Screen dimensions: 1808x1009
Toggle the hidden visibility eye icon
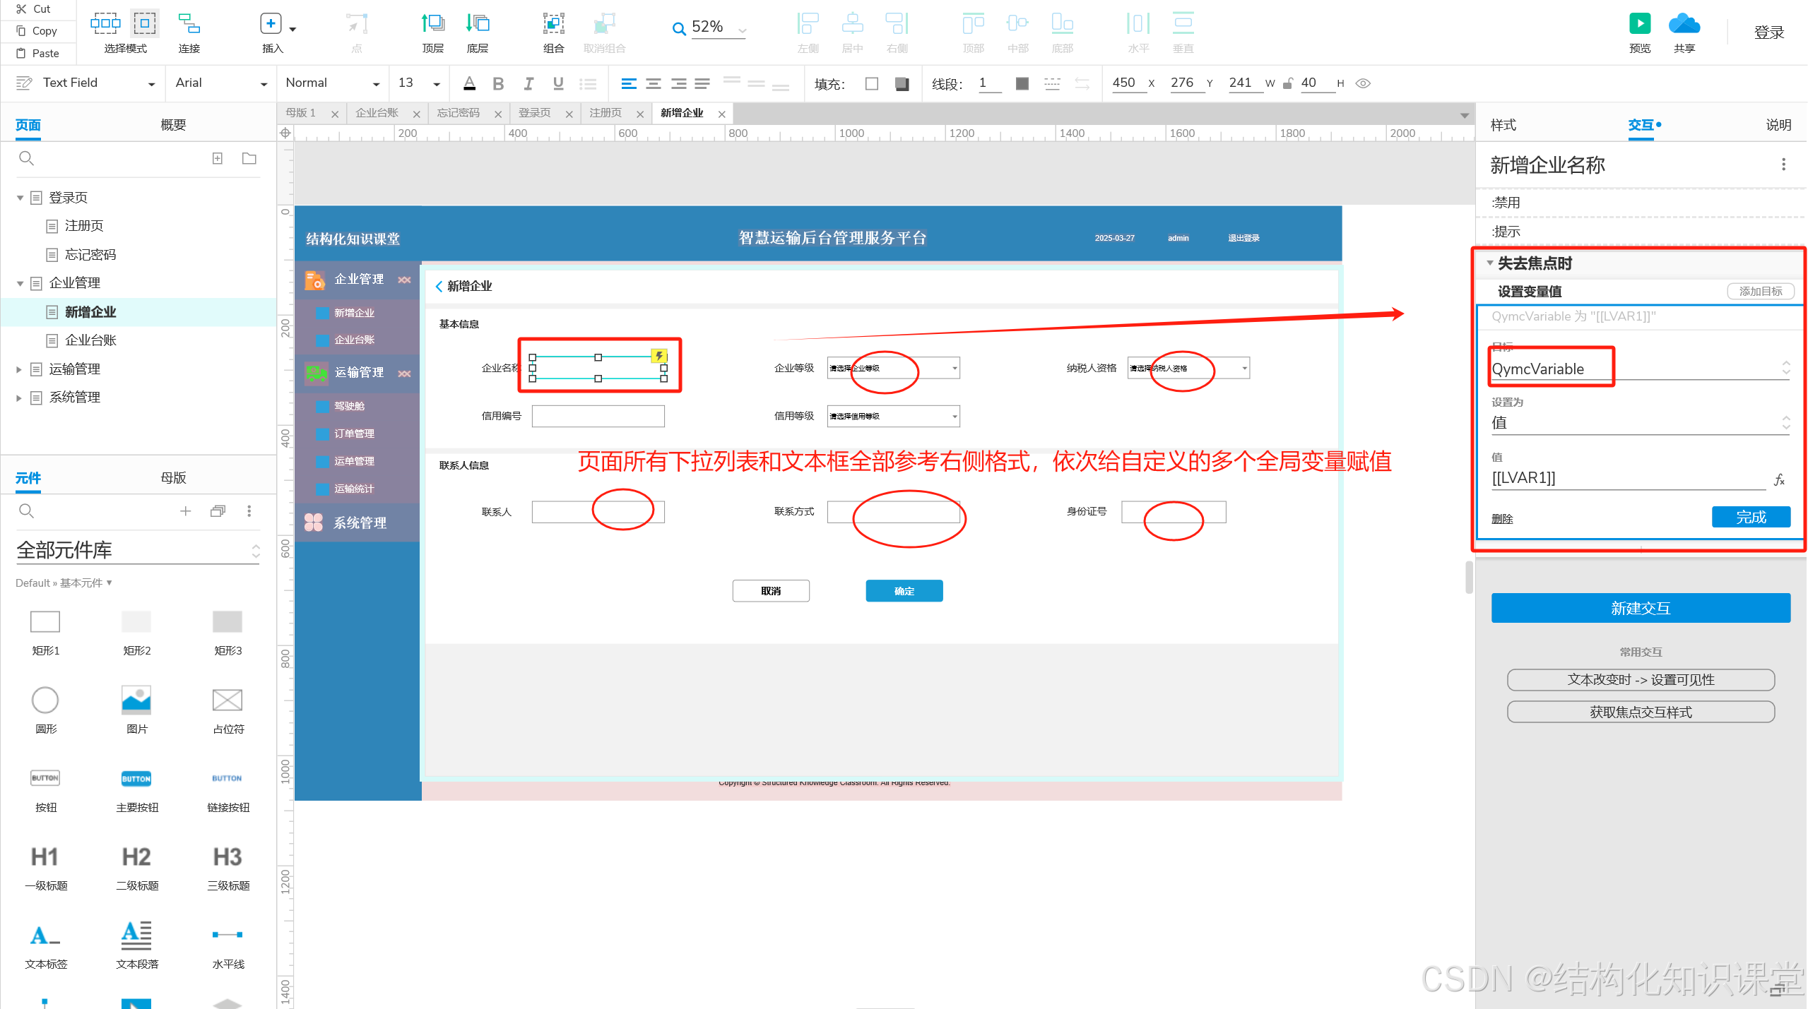click(x=1363, y=83)
